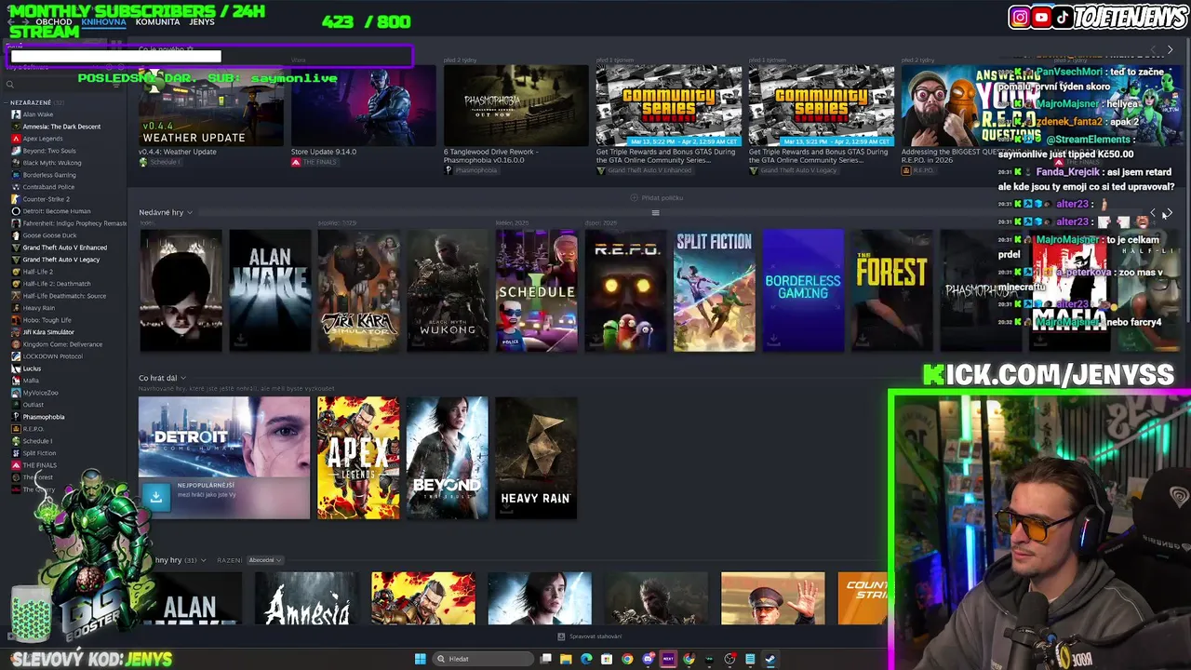Open Split Fiction cover in recent games
The height and width of the screenshot is (670, 1191).
pyautogui.click(x=715, y=290)
